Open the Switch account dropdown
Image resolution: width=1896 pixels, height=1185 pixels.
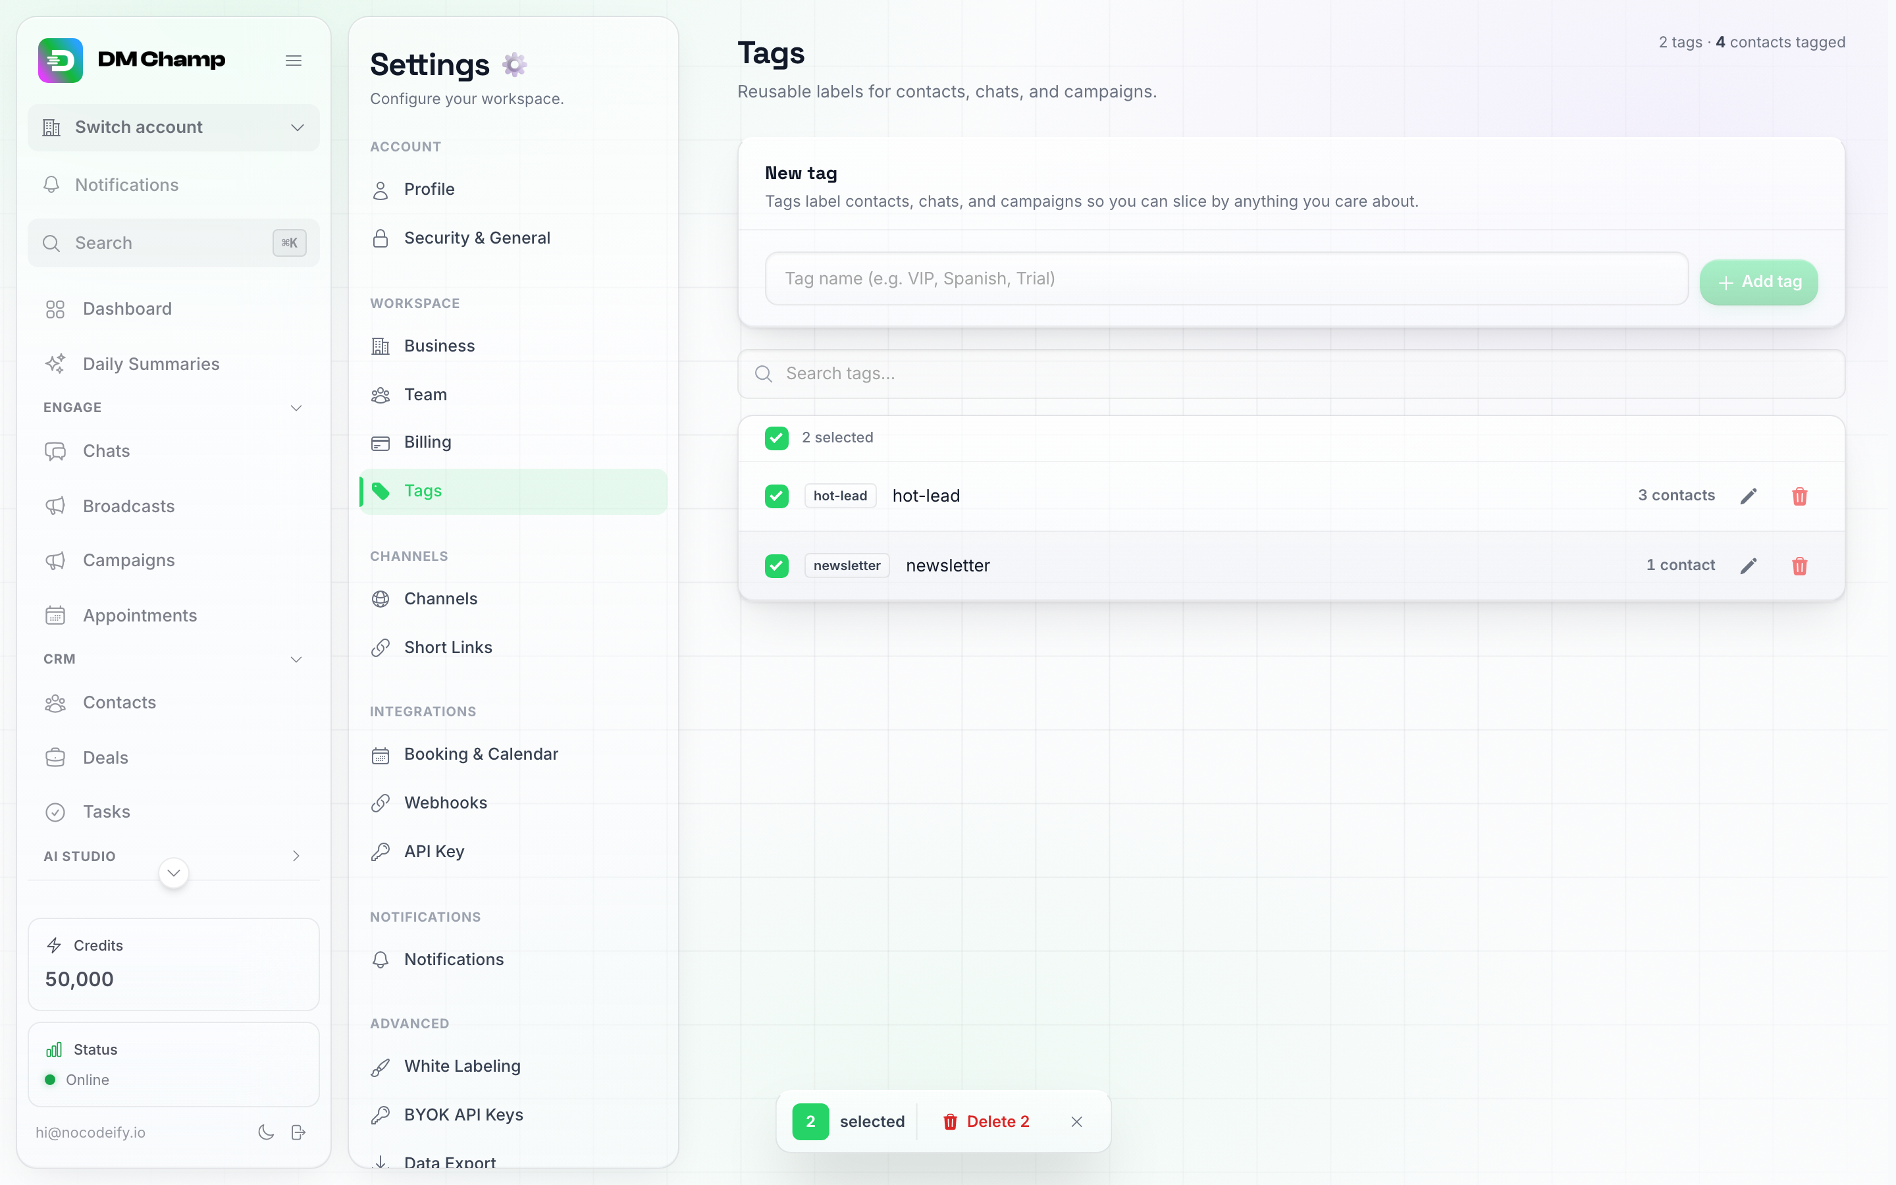(x=174, y=128)
